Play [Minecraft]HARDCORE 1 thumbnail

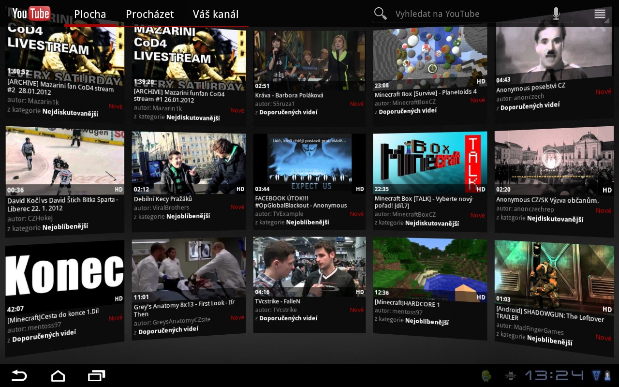tap(430, 269)
